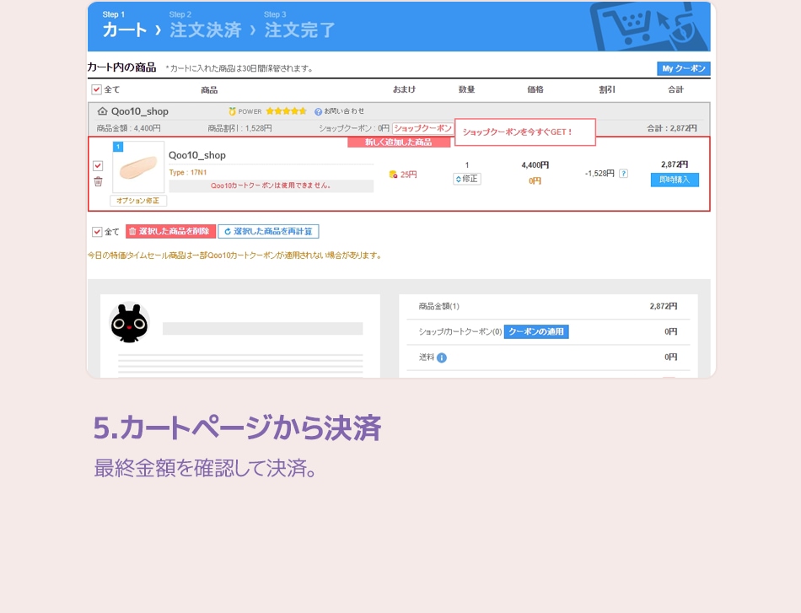Click the five-star shop rating

coord(286,110)
